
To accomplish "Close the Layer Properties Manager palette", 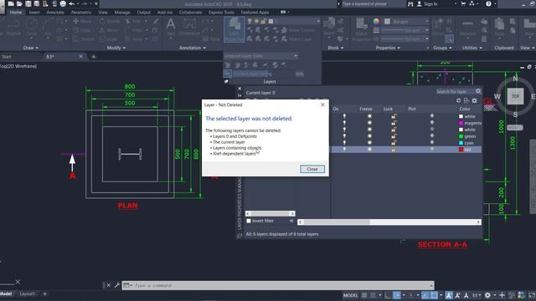I will 240,89.
